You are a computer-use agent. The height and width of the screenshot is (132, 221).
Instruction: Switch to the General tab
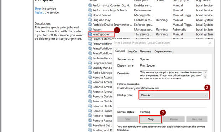tap(120, 51)
